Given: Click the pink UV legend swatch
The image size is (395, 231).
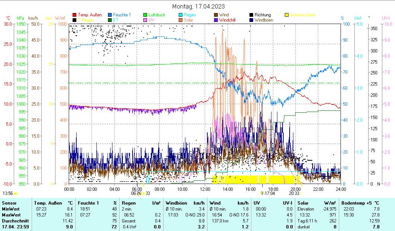Looking at the screenshot, I should [x=145, y=20].
